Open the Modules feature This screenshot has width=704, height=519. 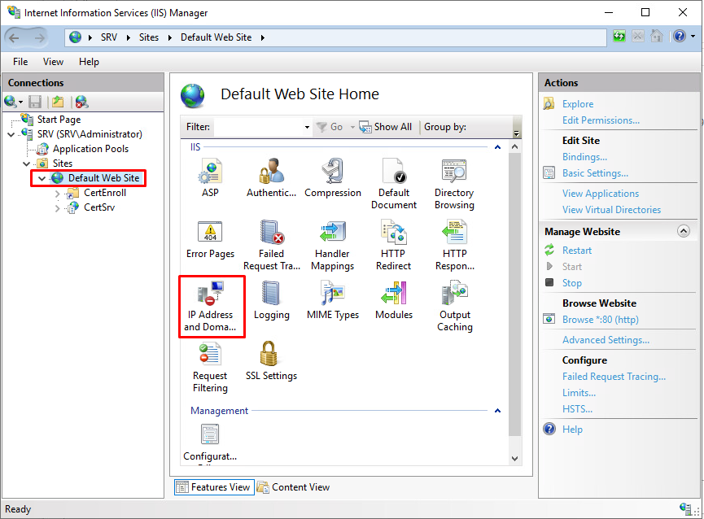click(x=394, y=300)
